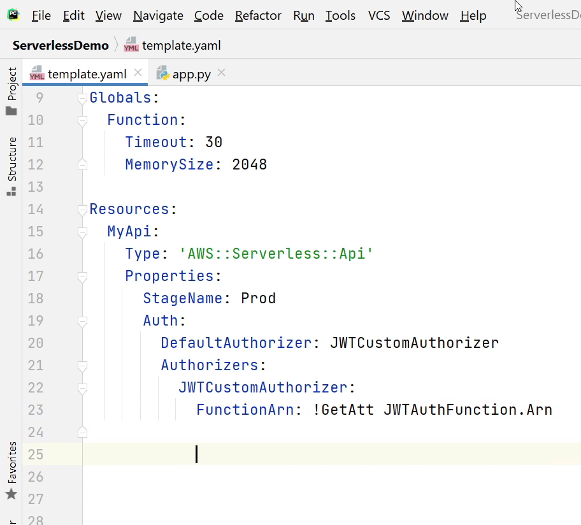Switch to the app.py tab

coord(190,74)
